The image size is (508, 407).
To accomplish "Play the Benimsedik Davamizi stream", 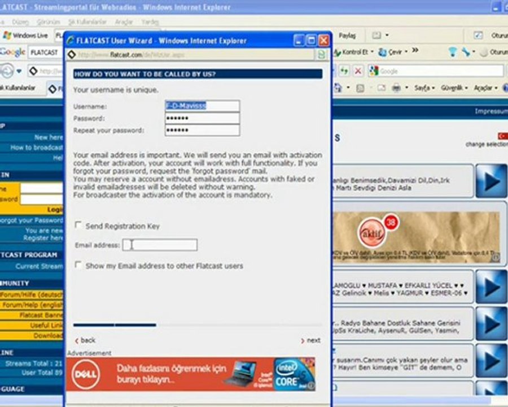I will 491,181.
